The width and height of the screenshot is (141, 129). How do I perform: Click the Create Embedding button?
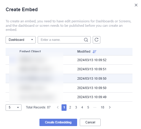pos(58,122)
